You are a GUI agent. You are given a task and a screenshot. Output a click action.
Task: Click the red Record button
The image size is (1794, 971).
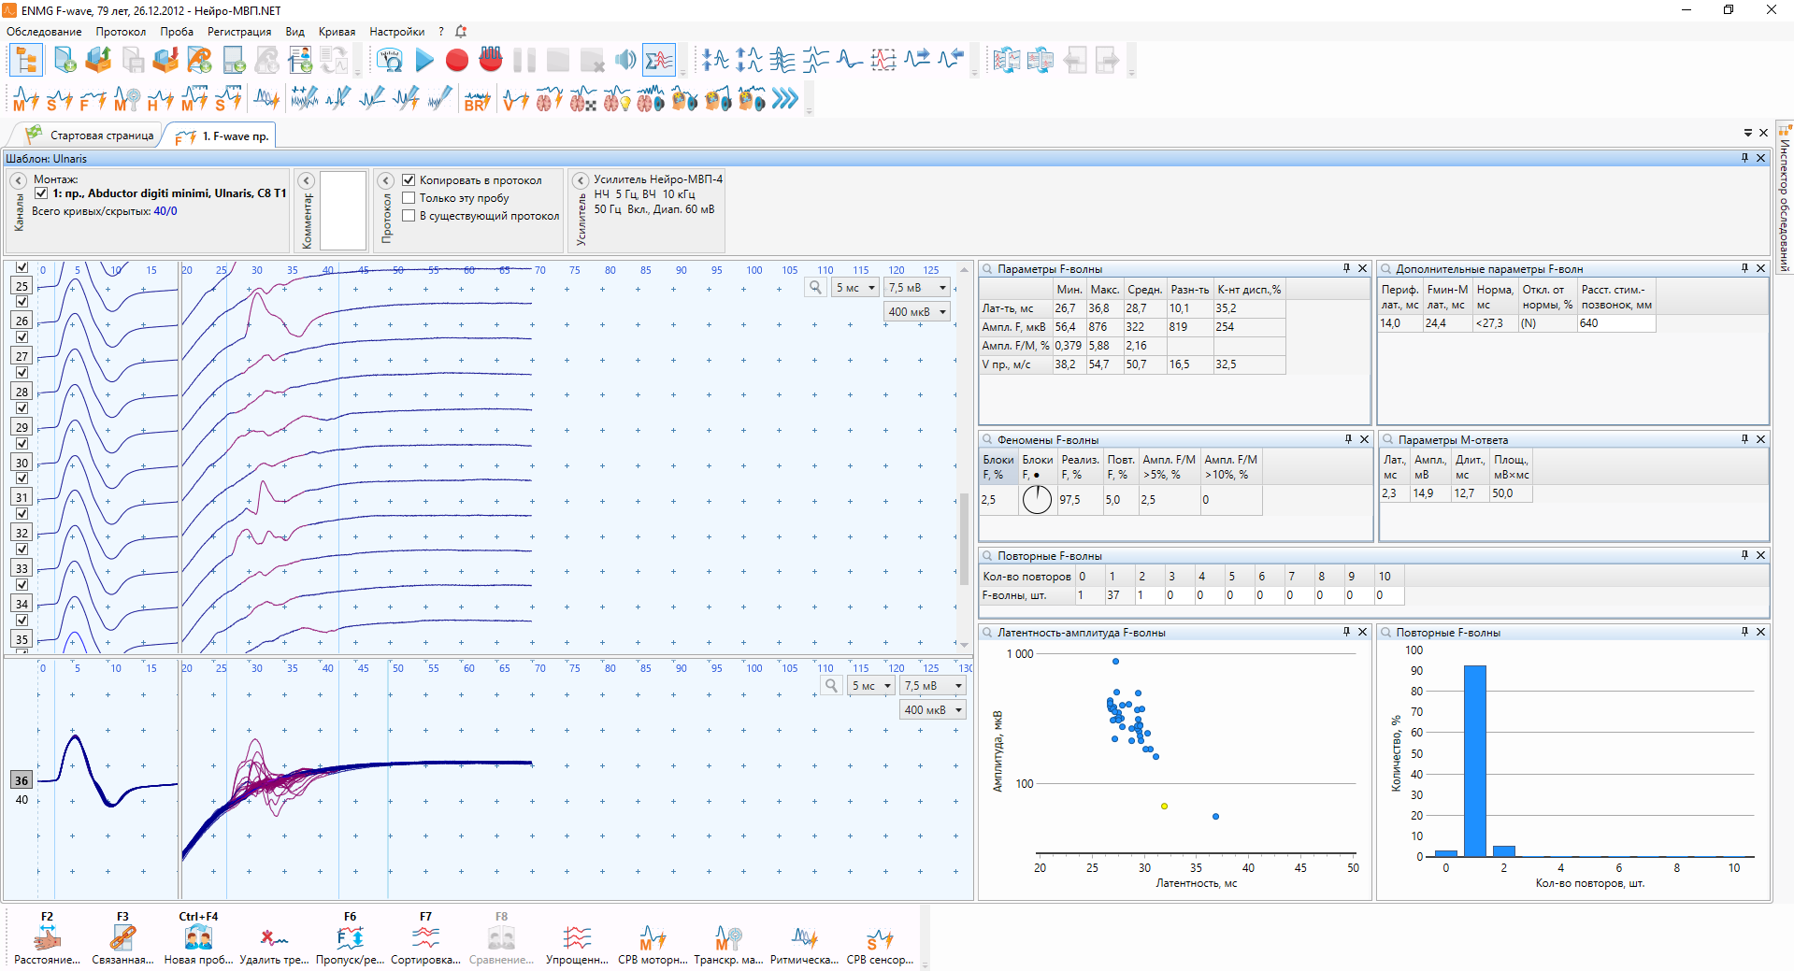[x=456, y=61]
